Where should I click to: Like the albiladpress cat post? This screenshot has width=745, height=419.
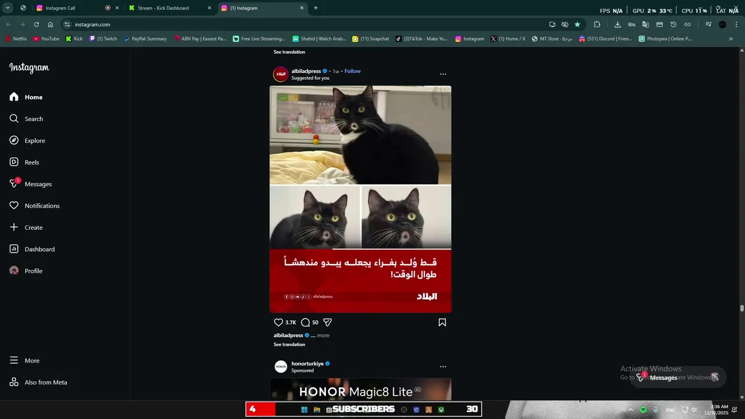pyautogui.click(x=278, y=322)
